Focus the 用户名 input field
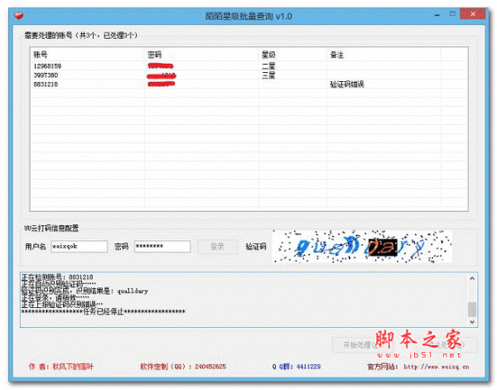This screenshot has height=390, width=497. pos(78,246)
